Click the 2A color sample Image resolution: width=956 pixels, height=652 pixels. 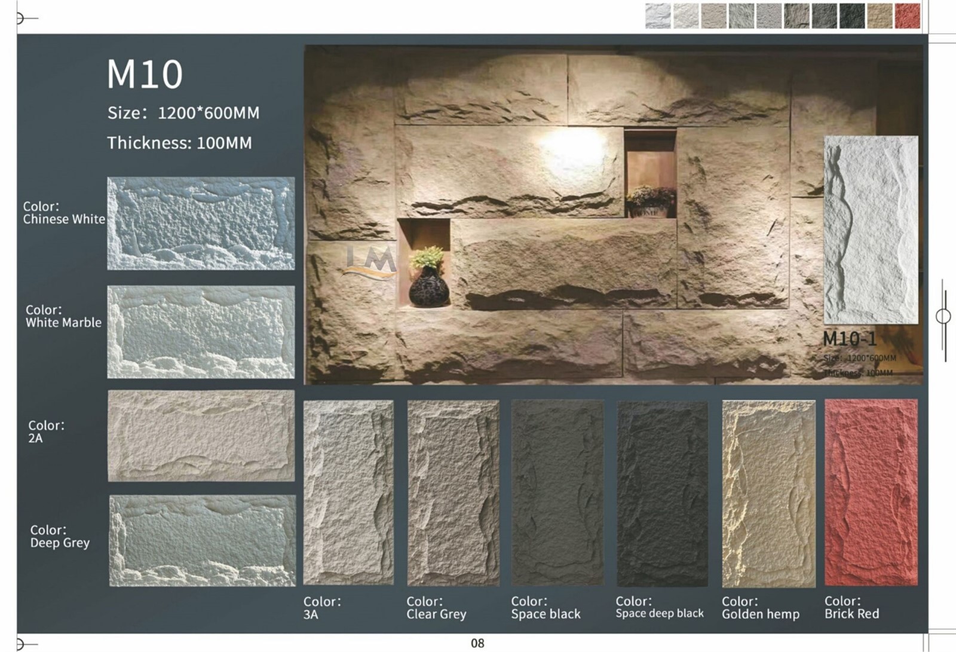tap(200, 436)
